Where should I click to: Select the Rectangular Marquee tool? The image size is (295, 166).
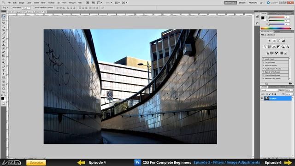coord(4,19)
